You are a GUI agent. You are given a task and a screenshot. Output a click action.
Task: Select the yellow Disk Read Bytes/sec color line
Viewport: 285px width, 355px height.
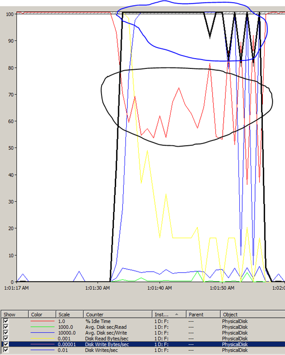click(x=42, y=338)
